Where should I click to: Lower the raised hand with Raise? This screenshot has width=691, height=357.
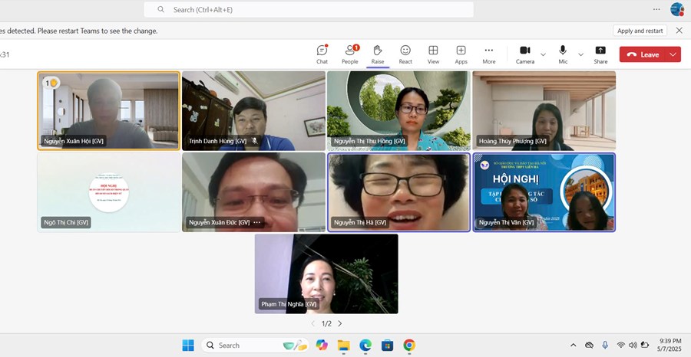coord(377,54)
